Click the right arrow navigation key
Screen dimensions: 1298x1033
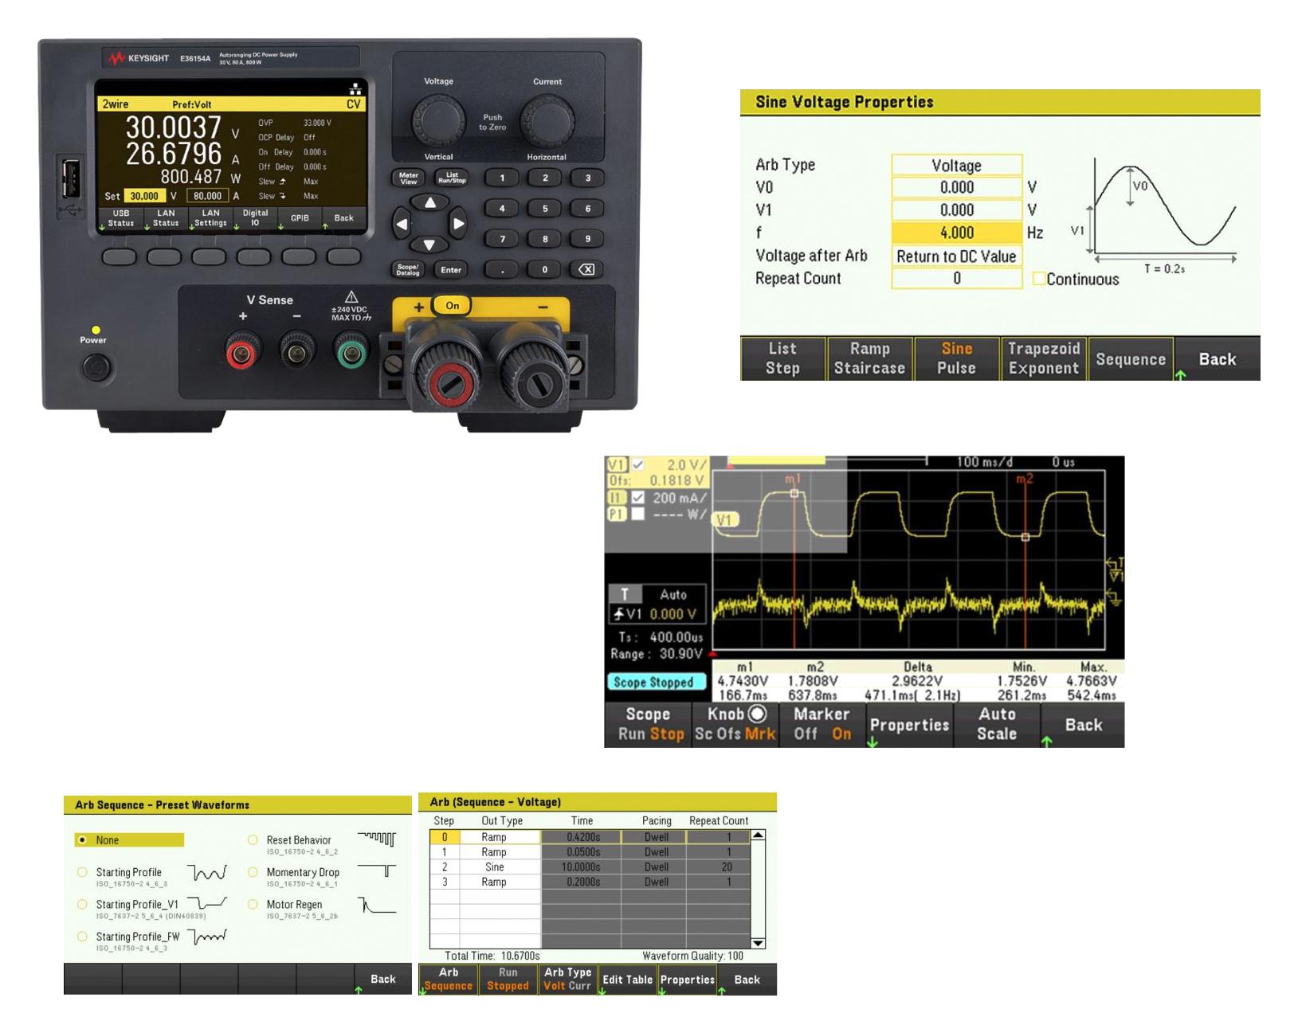458,224
